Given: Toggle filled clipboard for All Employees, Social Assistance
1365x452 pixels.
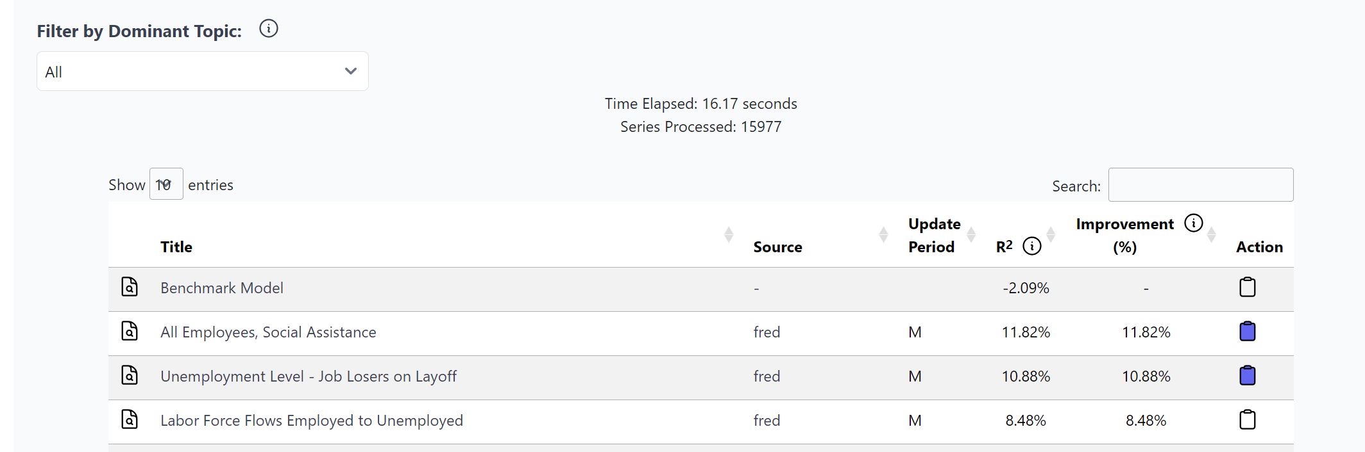Looking at the screenshot, I should [x=1248, y=331].
